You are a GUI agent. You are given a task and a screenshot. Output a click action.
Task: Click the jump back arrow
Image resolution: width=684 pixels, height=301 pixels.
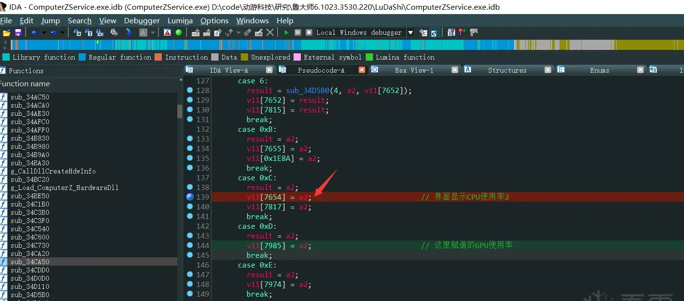click(34, 32)
